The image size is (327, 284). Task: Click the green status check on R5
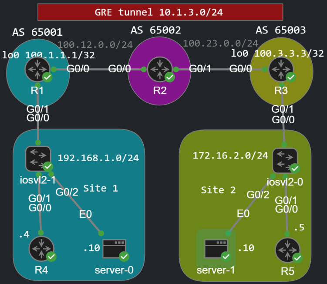[297, 258]
